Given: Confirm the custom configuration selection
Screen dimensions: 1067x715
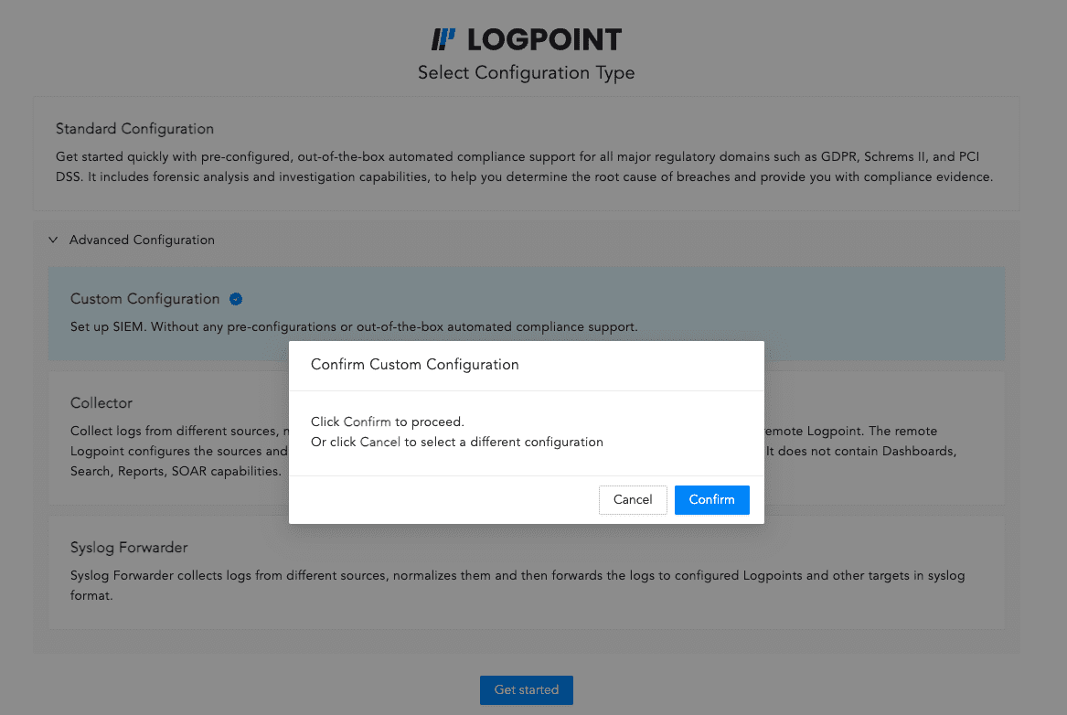Looking at the screenshot, I should (711, 499).
